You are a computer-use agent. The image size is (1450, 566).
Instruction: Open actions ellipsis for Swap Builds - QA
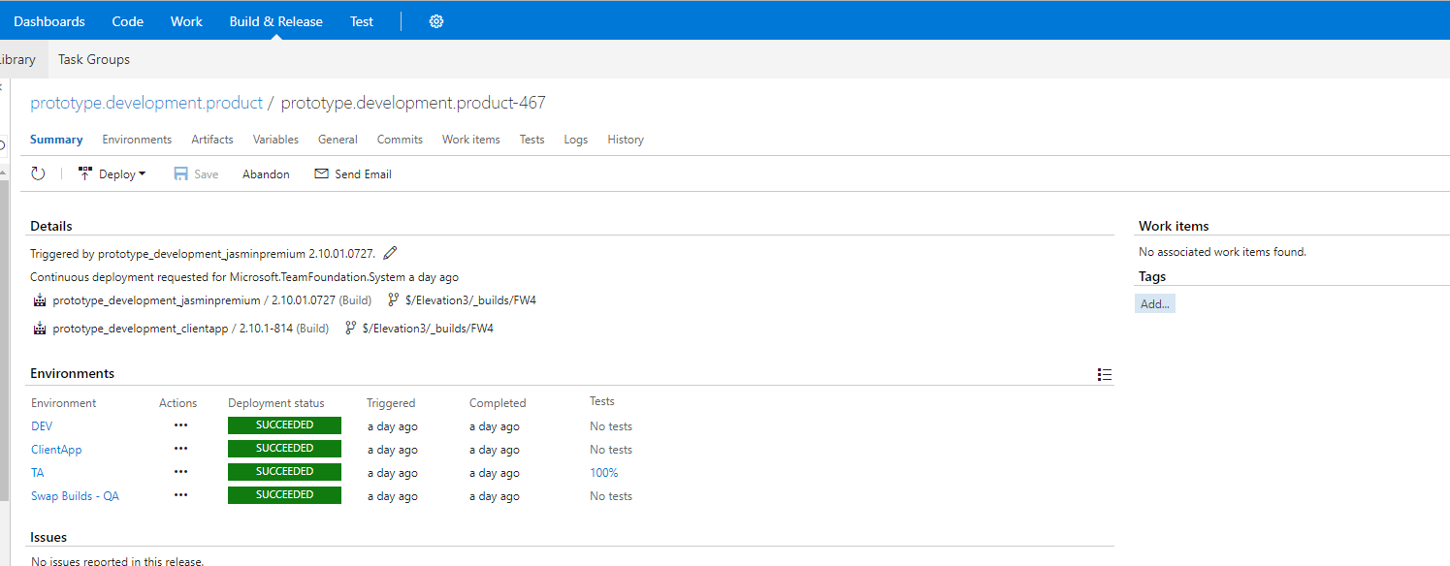180,495
